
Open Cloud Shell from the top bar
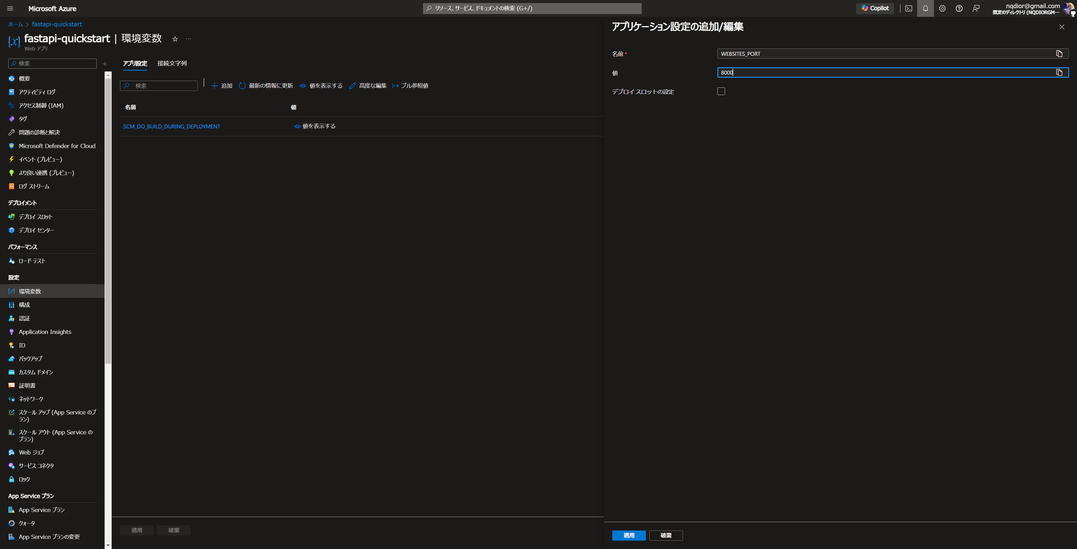pos(908,8)
